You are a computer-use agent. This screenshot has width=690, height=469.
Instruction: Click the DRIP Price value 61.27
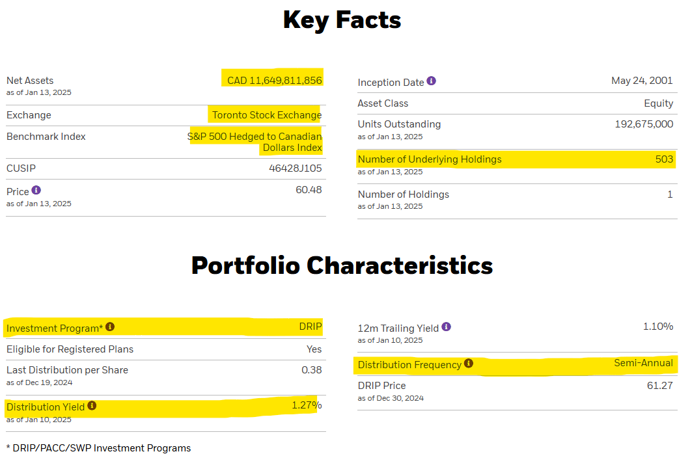point(659,386)
